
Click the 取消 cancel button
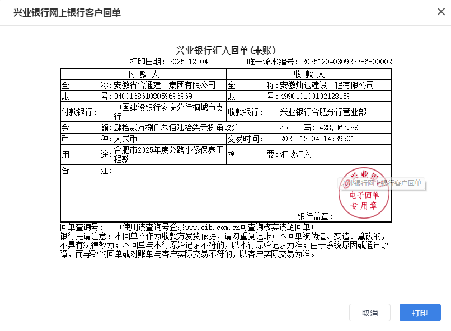(369, 313)
